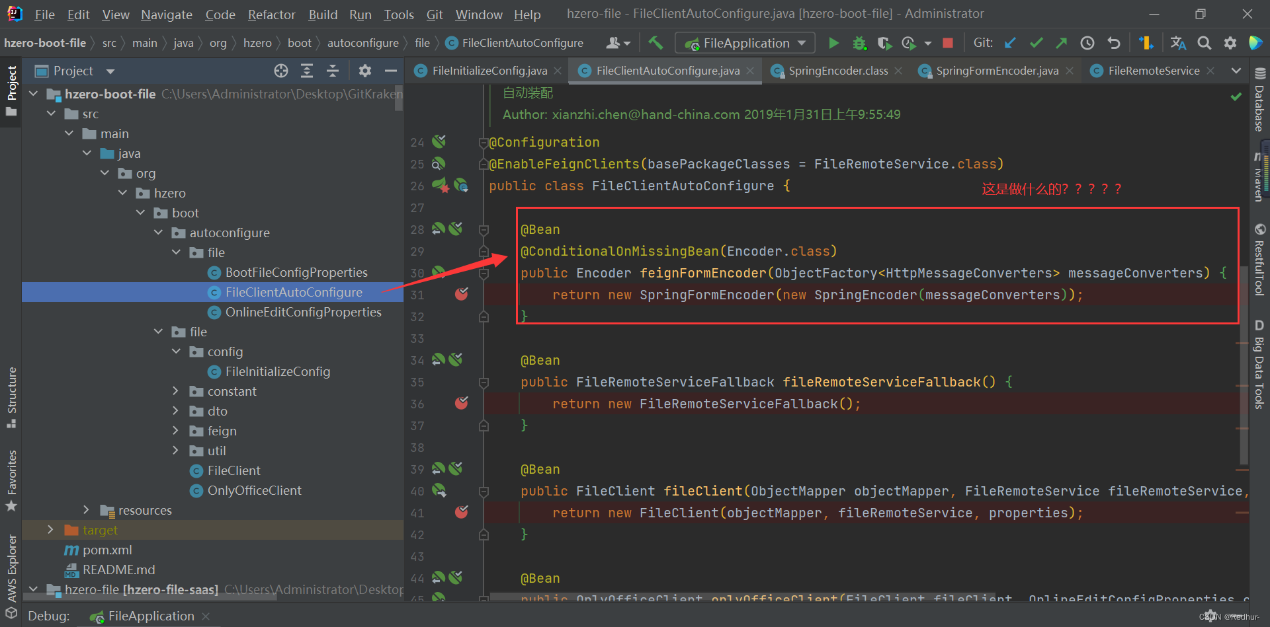Collapse all nodes in Project panel
Screen dimensions: 1270x627
click(333, 71)
